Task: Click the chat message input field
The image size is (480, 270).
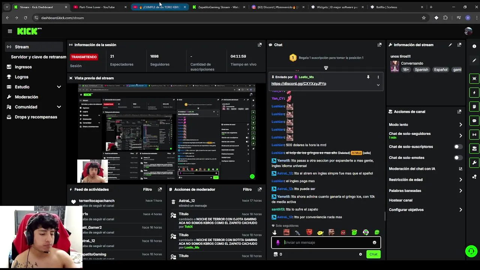Action: tap(326, 243)
